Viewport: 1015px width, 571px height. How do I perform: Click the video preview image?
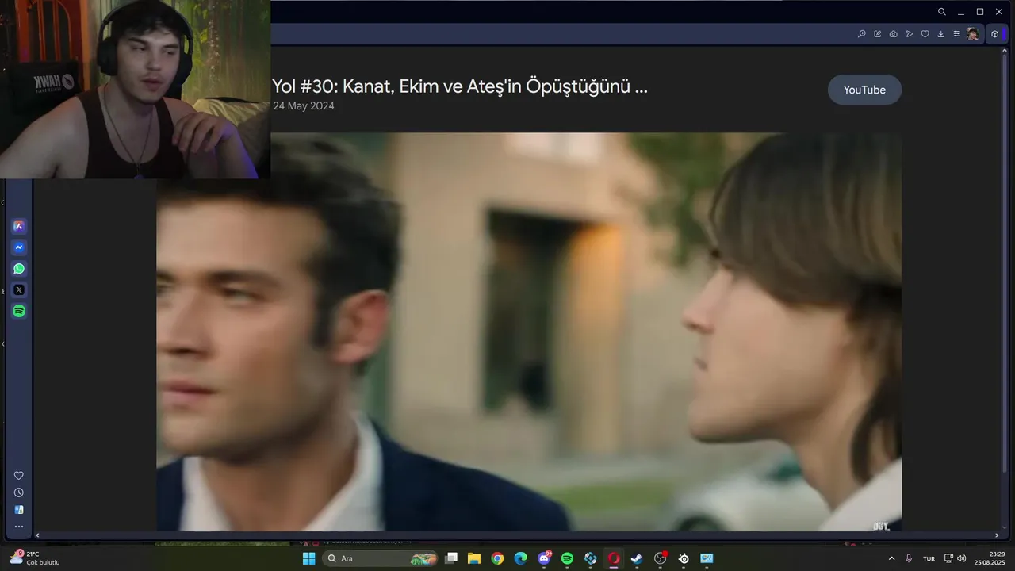(529, 331)
